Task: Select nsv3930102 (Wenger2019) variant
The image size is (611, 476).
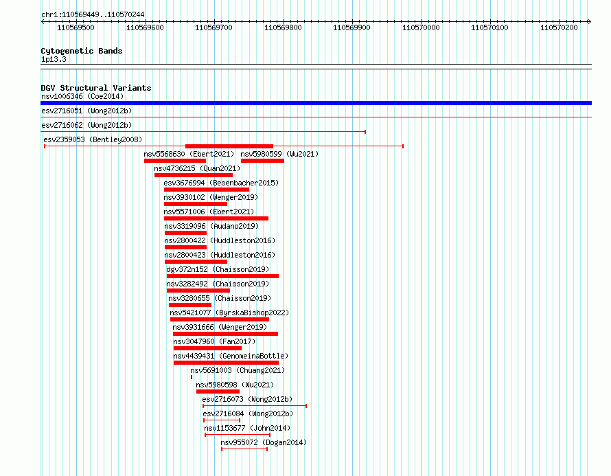Action: (211, 197)
